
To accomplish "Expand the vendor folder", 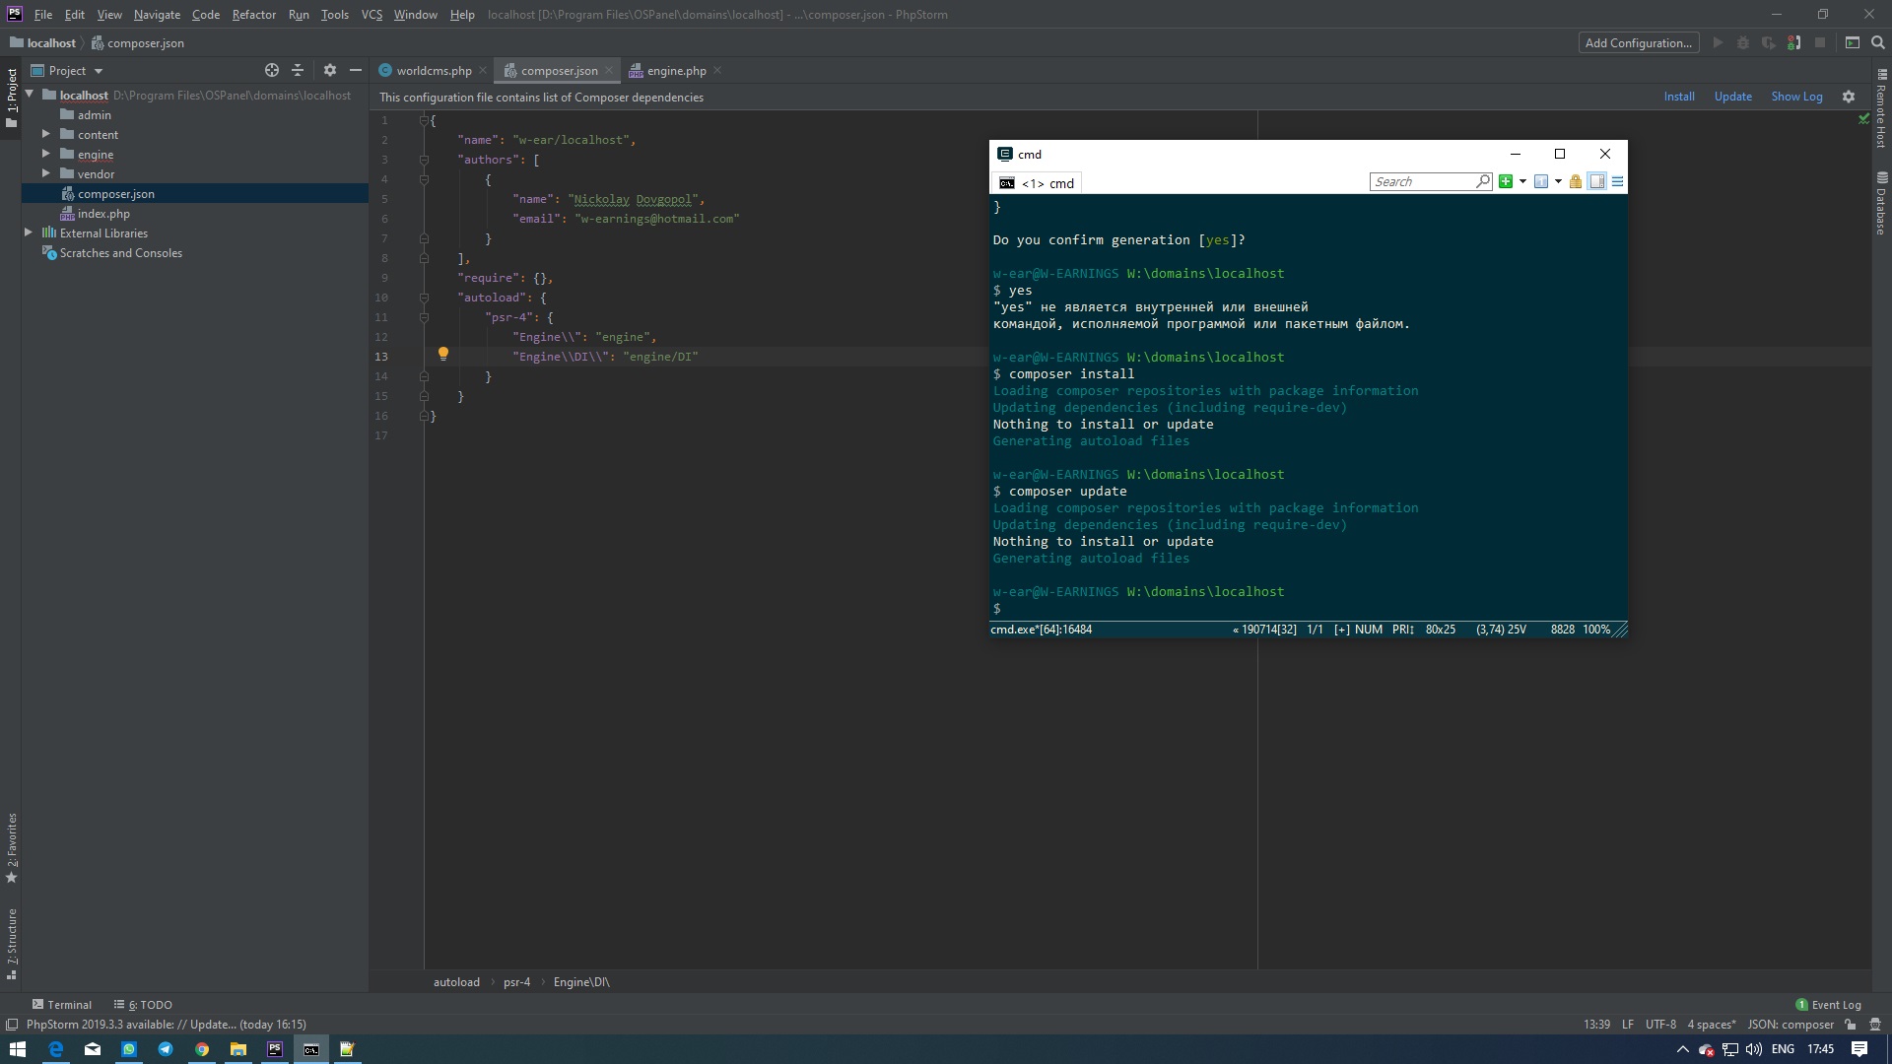I will point(45,173).
